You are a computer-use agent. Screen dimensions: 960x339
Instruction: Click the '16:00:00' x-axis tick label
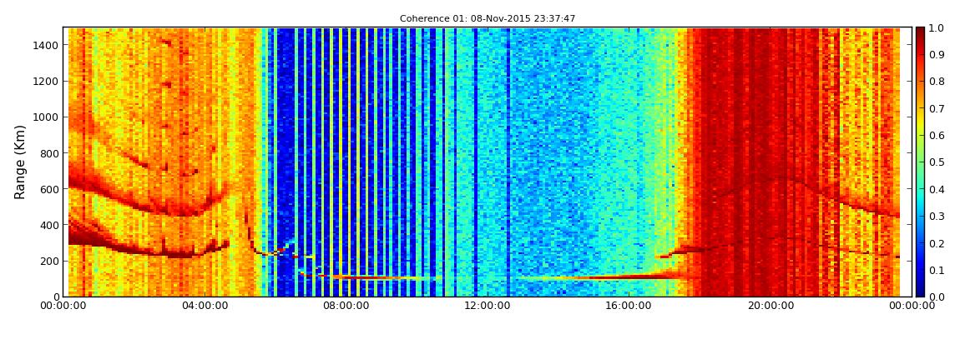tap(630, 305)
